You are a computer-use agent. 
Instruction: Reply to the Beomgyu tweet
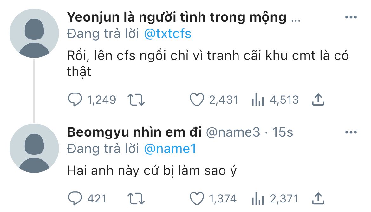tap(75, 199)
